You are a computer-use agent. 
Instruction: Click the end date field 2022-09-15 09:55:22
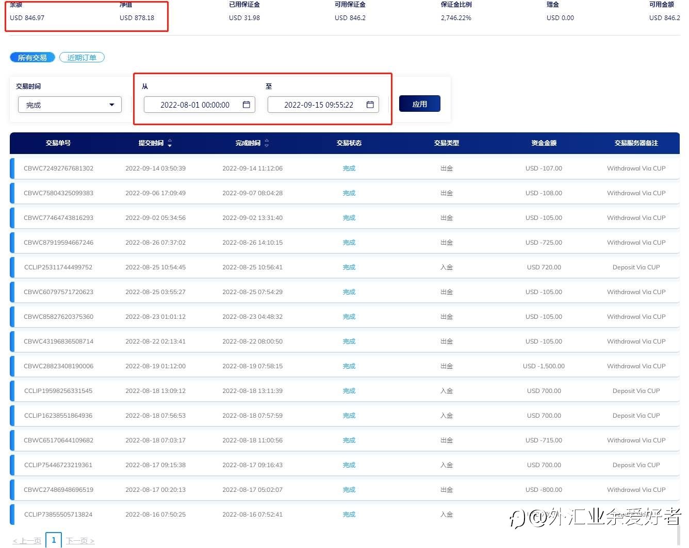pos(323,105)
